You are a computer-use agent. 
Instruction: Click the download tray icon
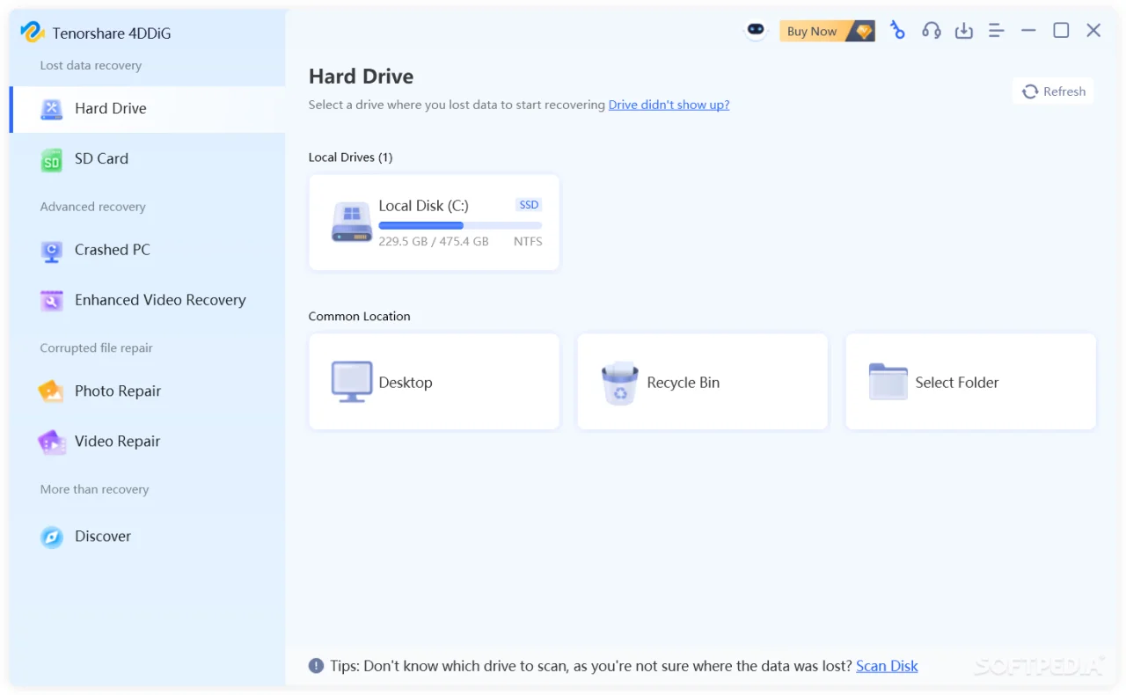pyautogui.click(x=964, y=31)
